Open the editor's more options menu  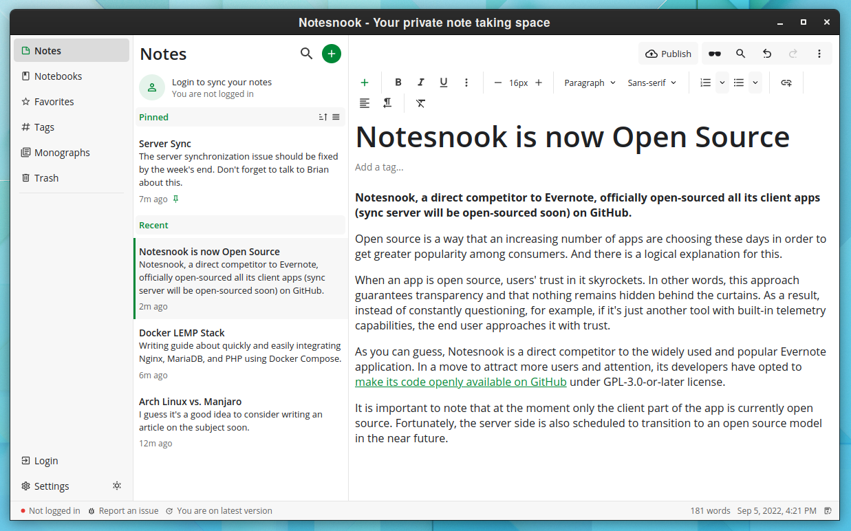point(819,54)
